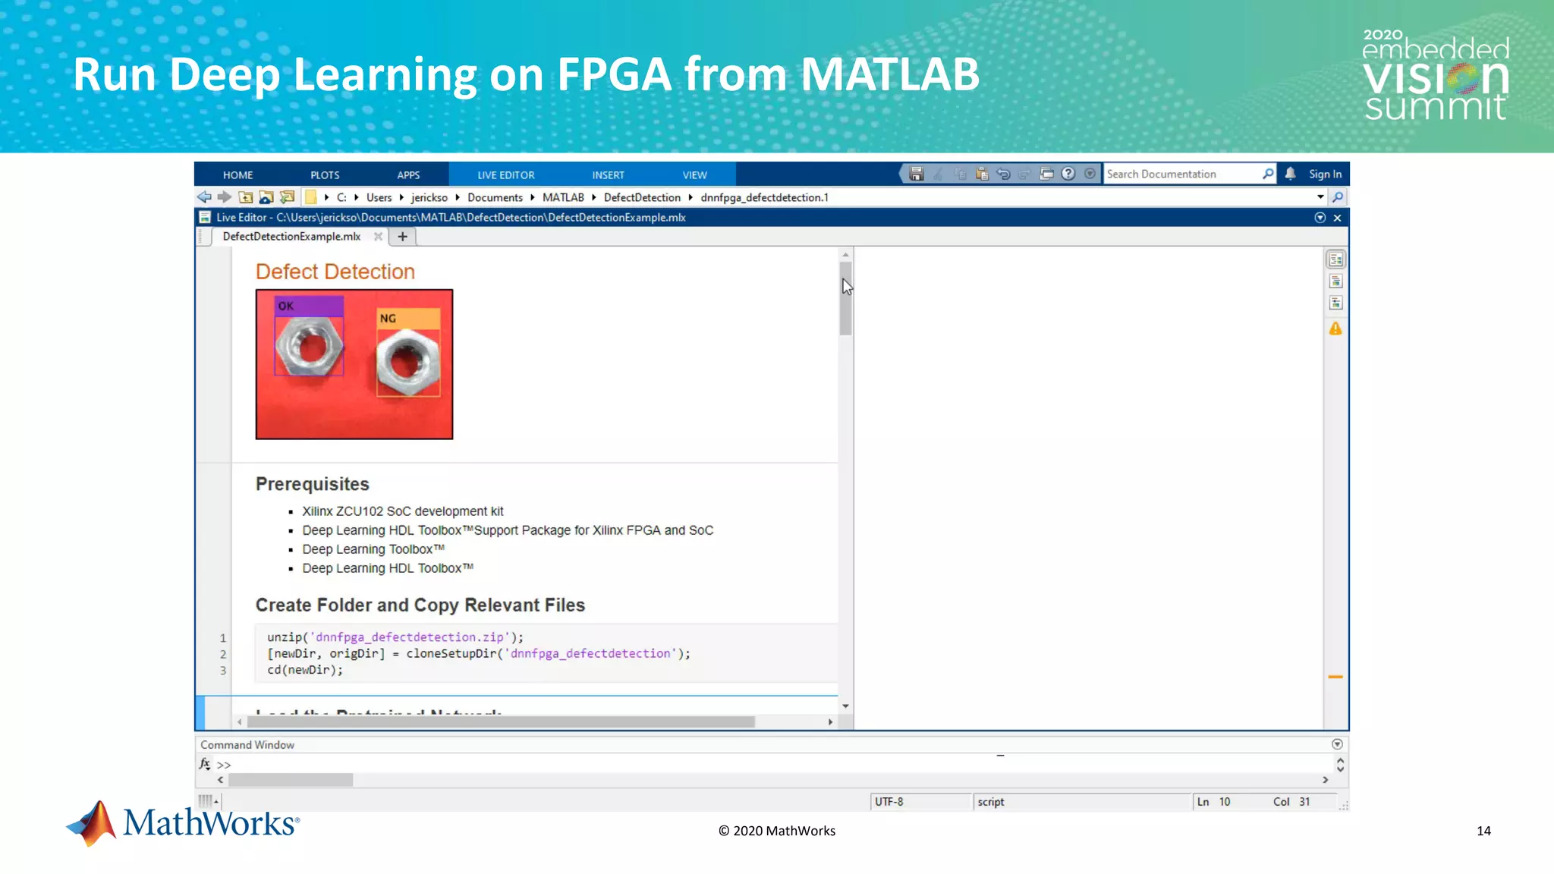
Task: Click the Sign In link
Action: (1325, 174)
